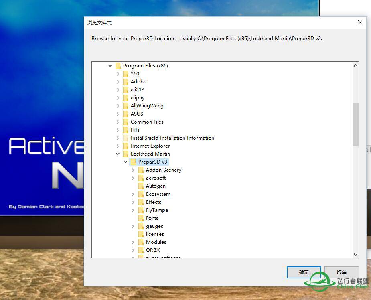
Task: Click the folder tree scroll-up arrow
Action: [355, 65]
